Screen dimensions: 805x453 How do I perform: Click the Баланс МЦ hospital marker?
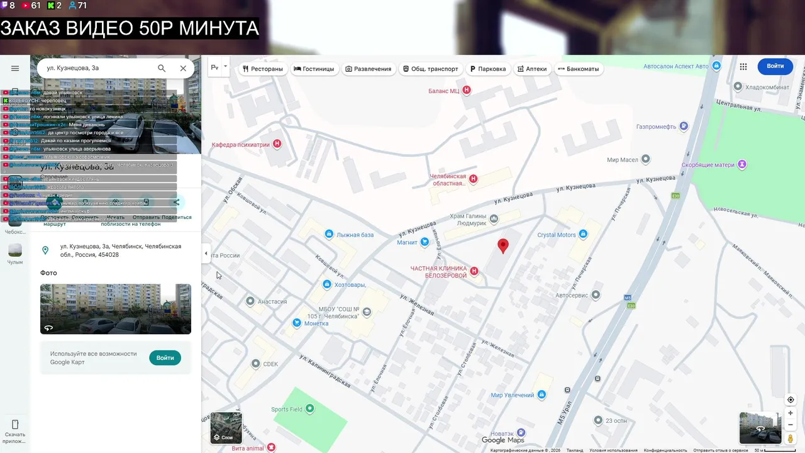pos(467,91)
